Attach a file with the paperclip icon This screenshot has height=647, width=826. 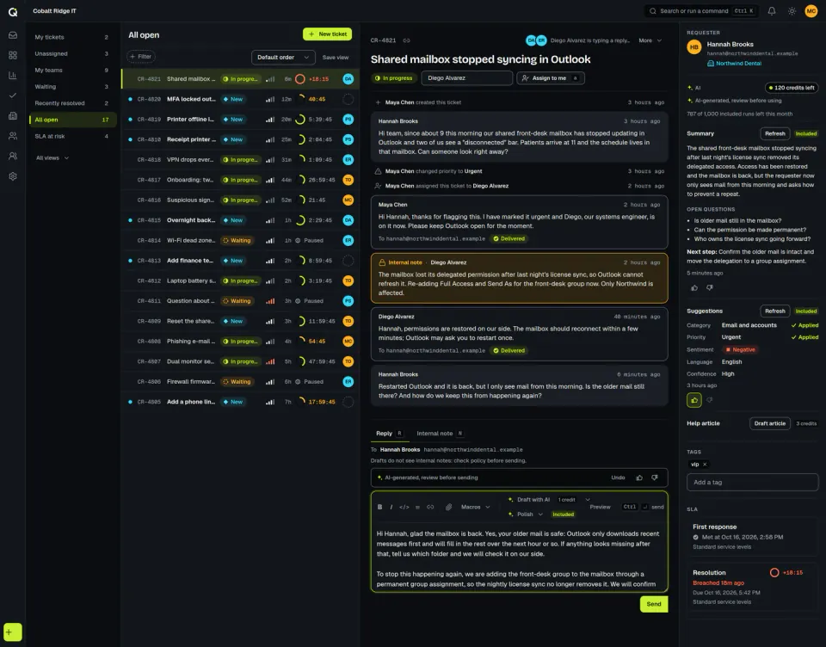448,507
